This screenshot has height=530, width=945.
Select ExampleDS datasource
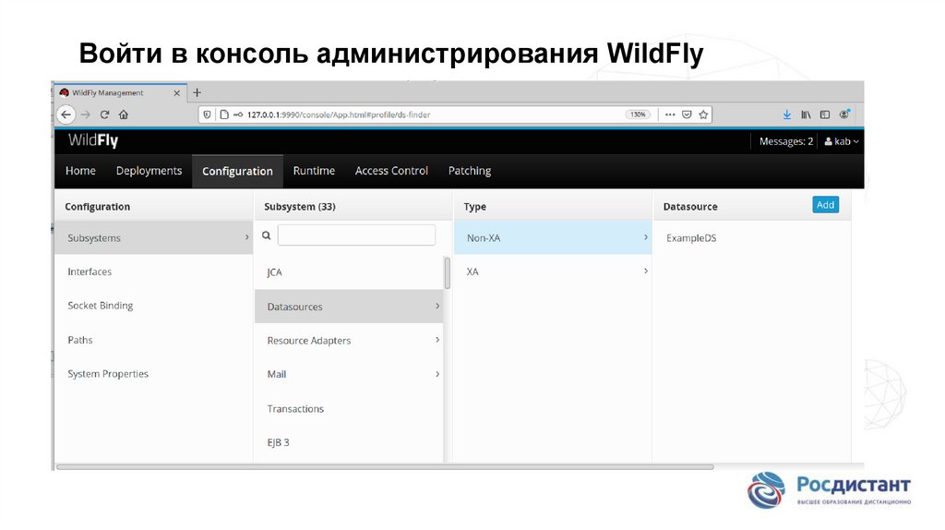click(x=751, y=237)
